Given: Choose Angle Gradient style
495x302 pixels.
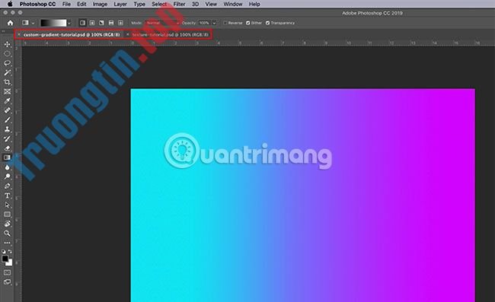Looking at the screenshot, I should [x=101, y=23].
